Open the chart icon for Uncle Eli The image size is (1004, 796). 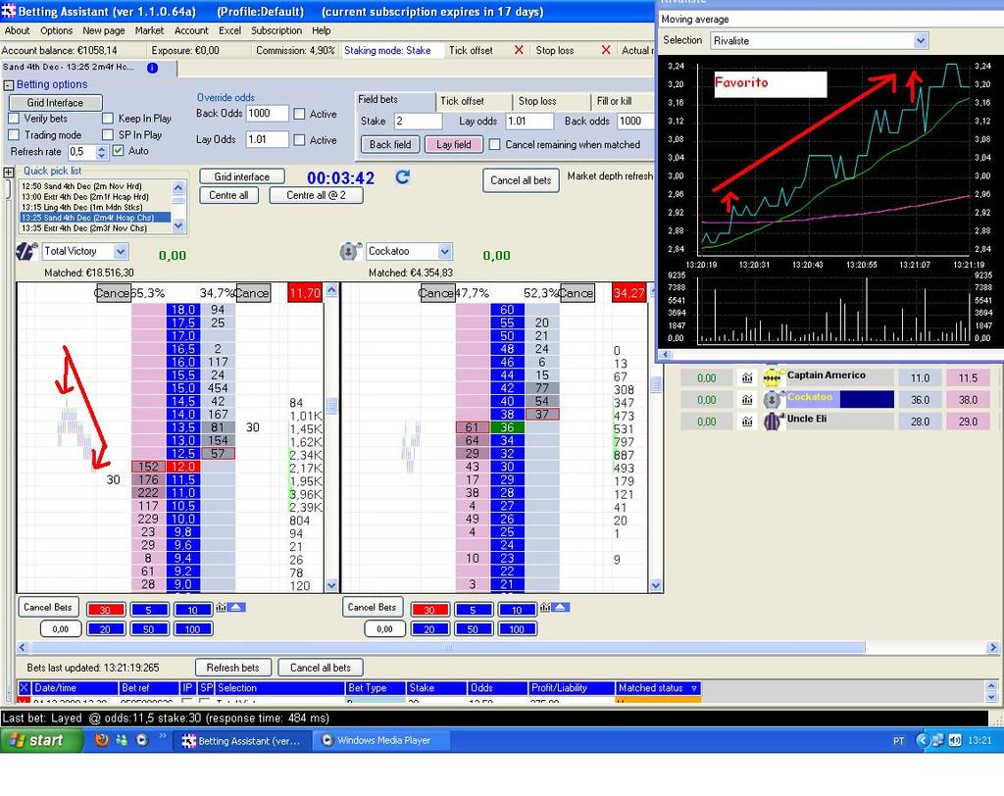(x=747, y=422)
